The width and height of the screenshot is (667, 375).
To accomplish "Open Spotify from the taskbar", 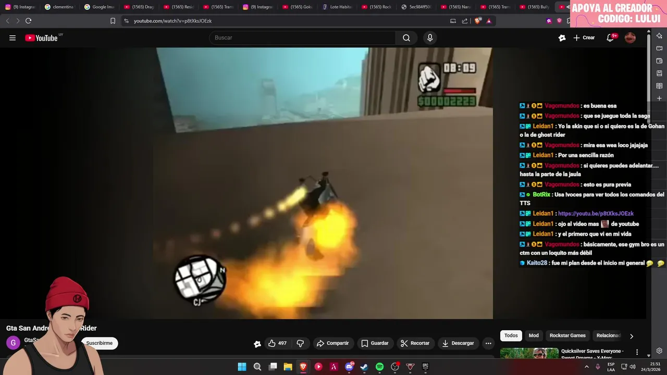I will pyautogui.click(x=379, y=367).
